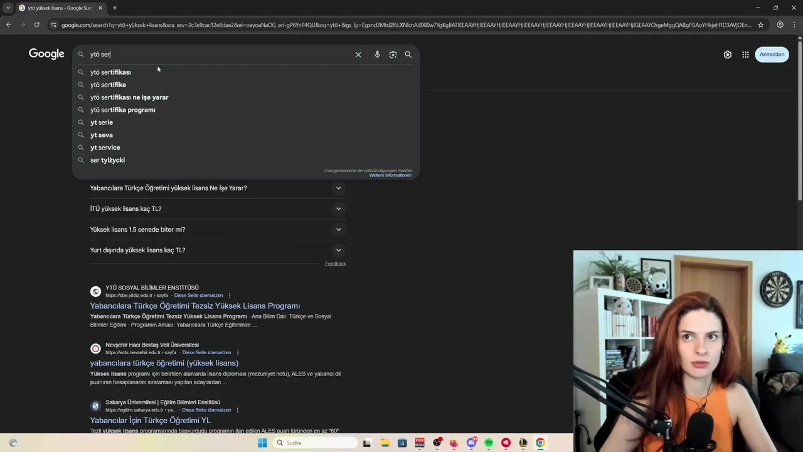Click the taskbar Suche search box
The width and height of the screenshot is (803, 452).
click(x=316, y=443)
